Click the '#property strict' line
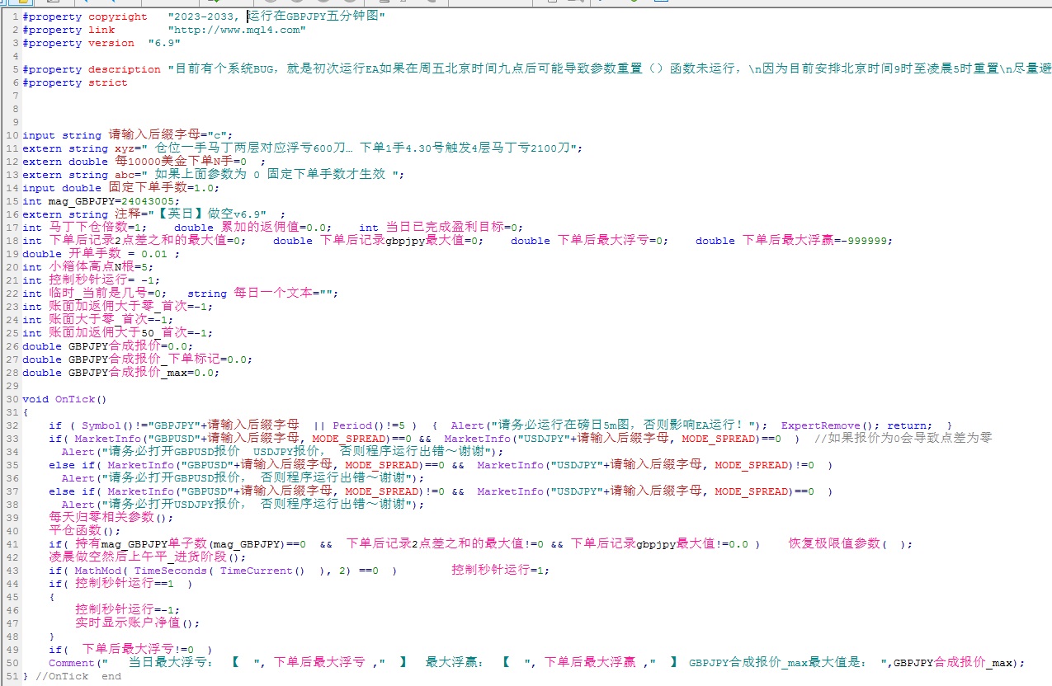 (x=75, y=82)
